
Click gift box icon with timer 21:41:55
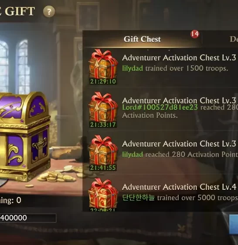pyautogui.click(x=103, y=153)
